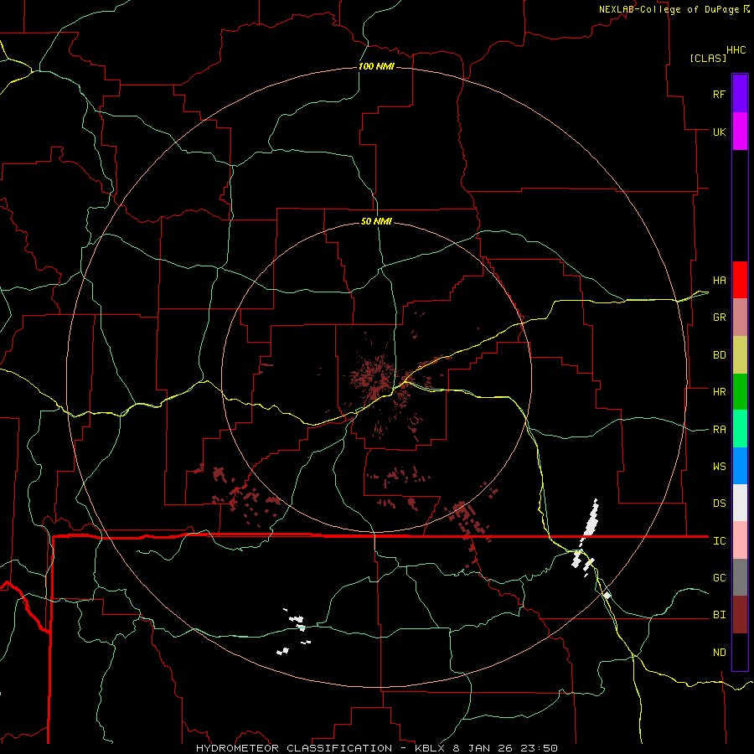Click the WS blue legend color swatch
The height and width of the screenshot is (754, 754).
[740, 466]
